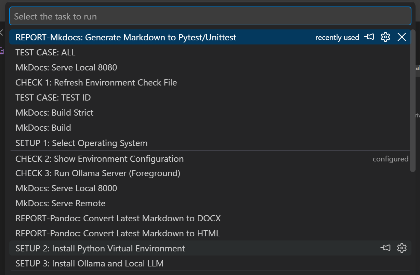
Task: Run MkDocs: Serve Local 8000
Action: coord(210,188)
